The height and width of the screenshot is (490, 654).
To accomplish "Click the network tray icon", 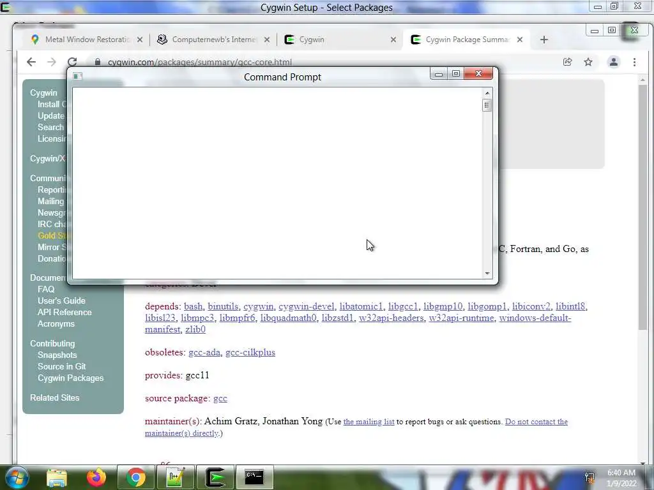I will click(x=589, y=477).
